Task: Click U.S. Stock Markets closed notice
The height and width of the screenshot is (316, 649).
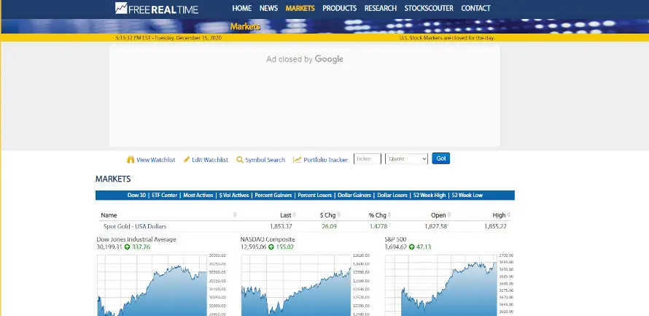Action: [x=447, y=38]
